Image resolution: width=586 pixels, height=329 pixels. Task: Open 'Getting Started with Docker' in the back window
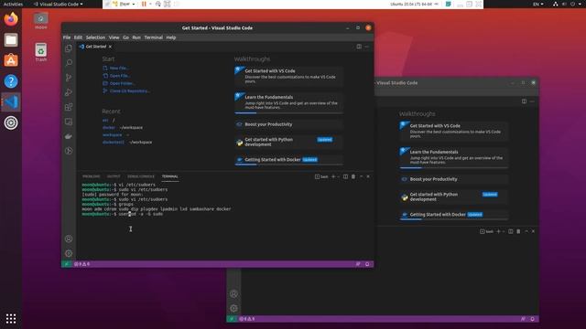pyautogui.click(x=454, y=215)
